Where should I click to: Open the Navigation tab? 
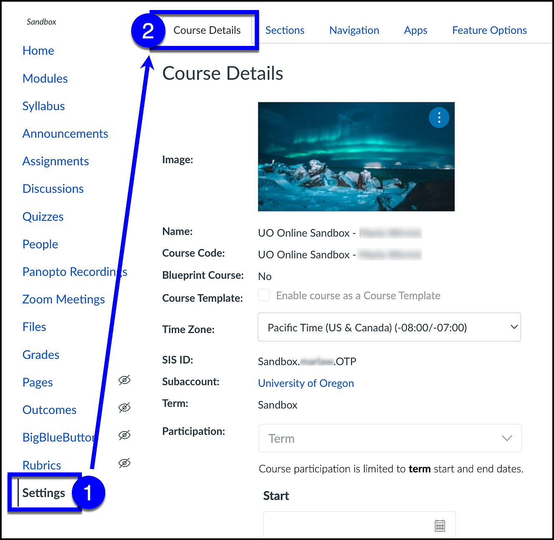point(354,30)
